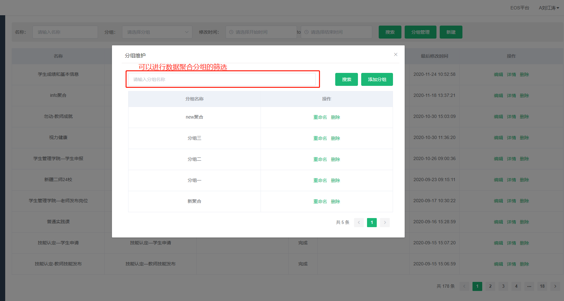Click the ellipsis more-pages button in pagination
This screenshot has height=301, width=564.
[529, 286]
